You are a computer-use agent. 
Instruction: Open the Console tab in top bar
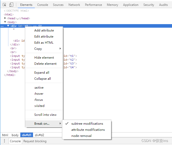coord(43,5)
